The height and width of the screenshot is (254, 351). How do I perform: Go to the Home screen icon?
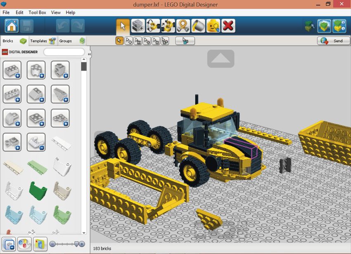pyautogui.click(x=12, y=26)
